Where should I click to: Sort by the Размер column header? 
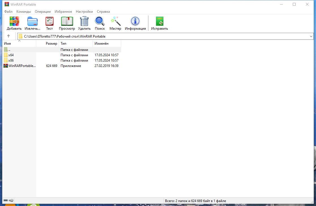(x=47, y=44)
